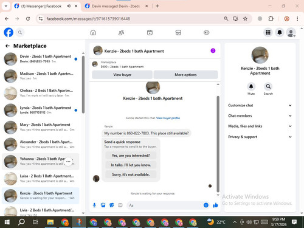
Task: Expand Media, files and links section
Action: click(x=260, y=126)
